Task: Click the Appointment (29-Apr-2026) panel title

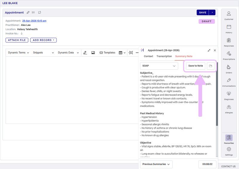Action: point(163,50)
